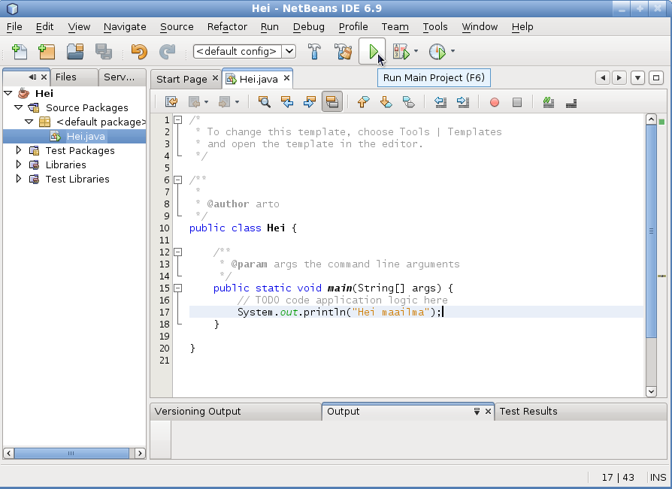Click the Save All disks icon
This screenshot has width=672, height=489.
point(104,52)
